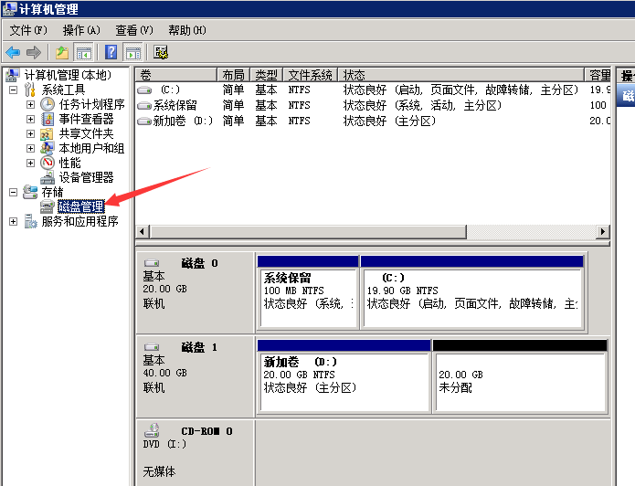Viewport: 635px width, 486px height.
Task: Expand the 本地用户和组 node
Action: pos(30,148)
